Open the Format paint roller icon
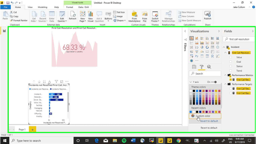Image resolution: width=256 pixels, height=144 pixels. 202,67
